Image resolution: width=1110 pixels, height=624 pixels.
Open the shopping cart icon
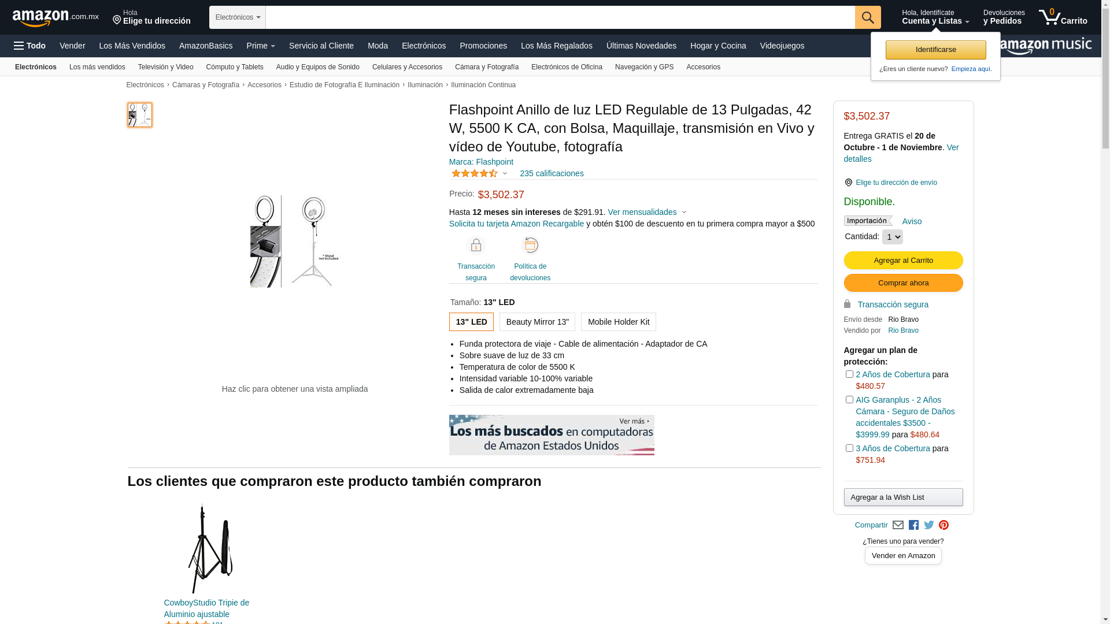(1063, 17)
